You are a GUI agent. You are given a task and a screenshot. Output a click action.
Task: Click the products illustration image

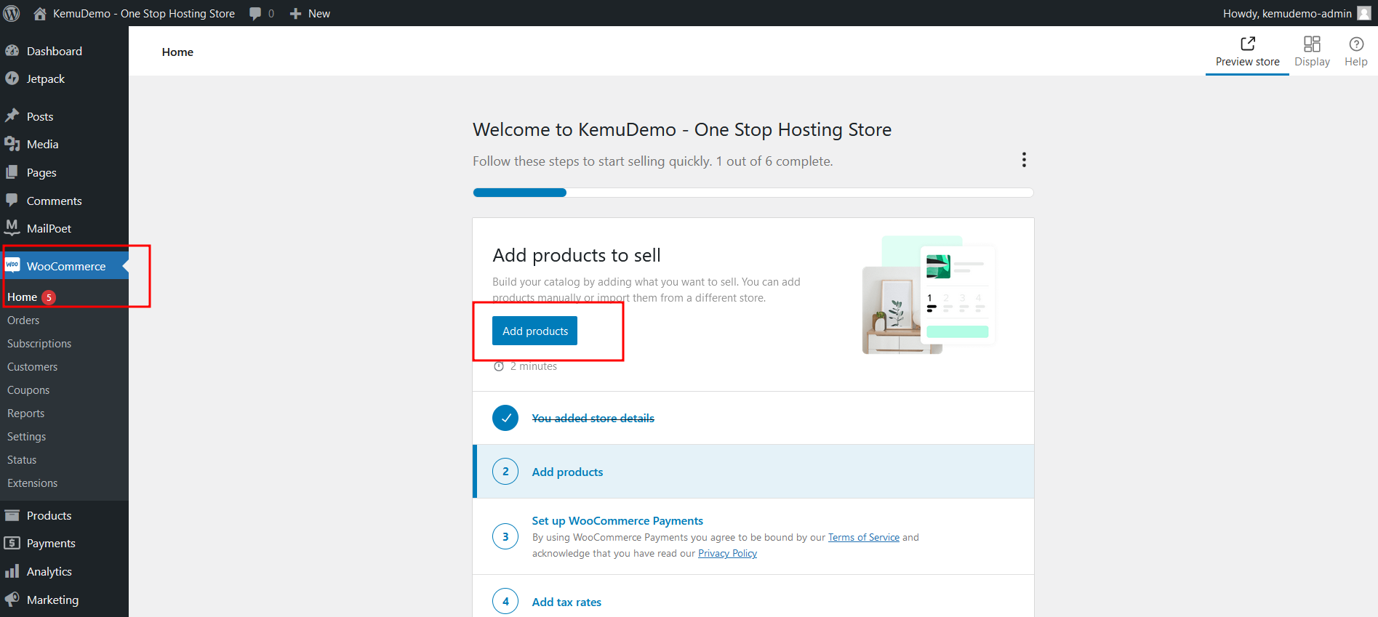coord(929,295)
